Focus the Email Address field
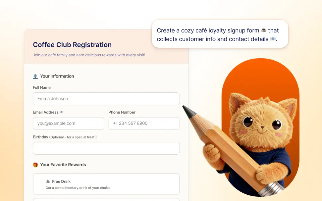This screenshot has height=201, width=322. point(68,124)
